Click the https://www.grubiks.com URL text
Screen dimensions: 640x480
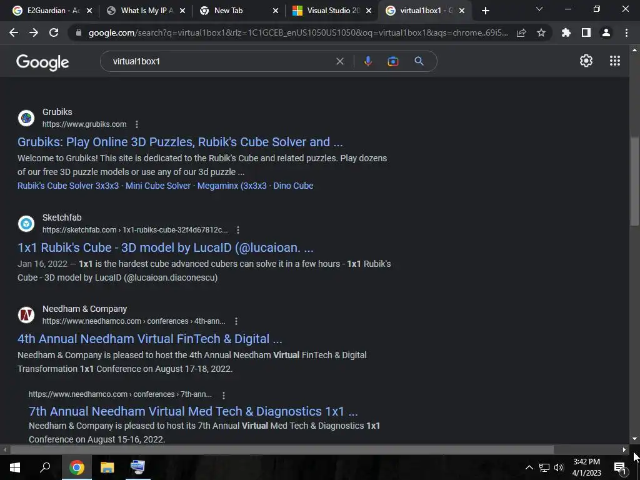click(84, 124)
